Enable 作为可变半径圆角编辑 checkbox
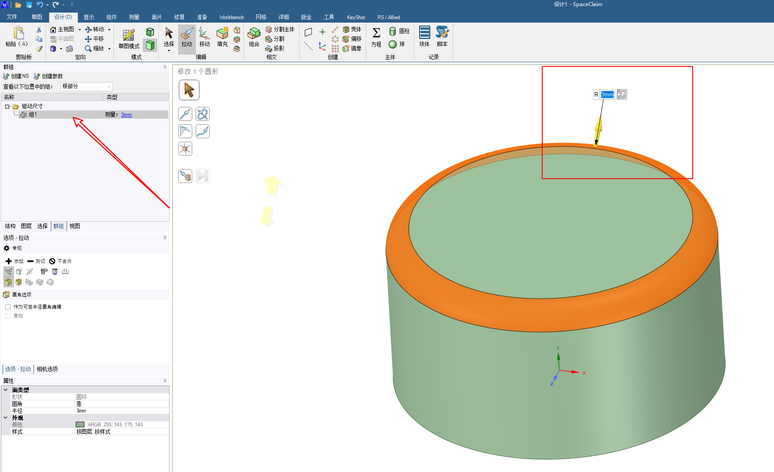The height and width of the screenshot is (472, 774). [8, 307]
